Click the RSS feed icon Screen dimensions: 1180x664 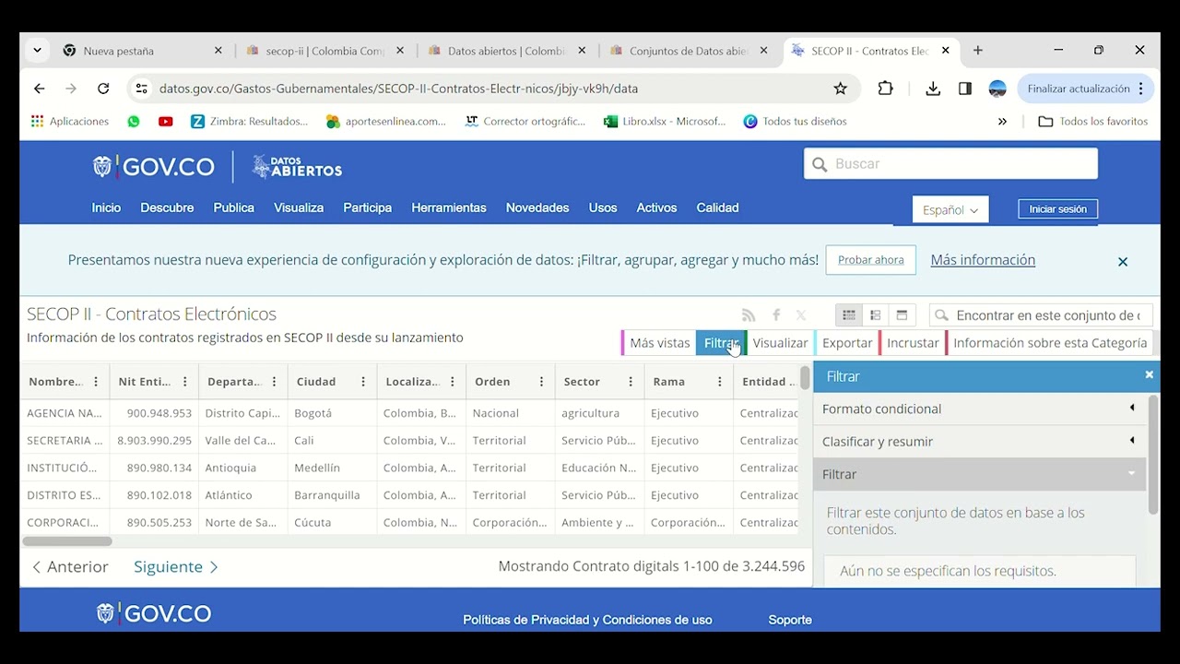(x=749, y=315)
